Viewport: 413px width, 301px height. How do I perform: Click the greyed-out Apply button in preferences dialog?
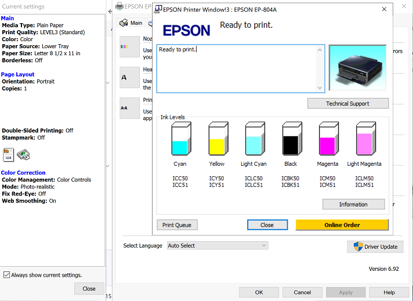click(346, 292)
